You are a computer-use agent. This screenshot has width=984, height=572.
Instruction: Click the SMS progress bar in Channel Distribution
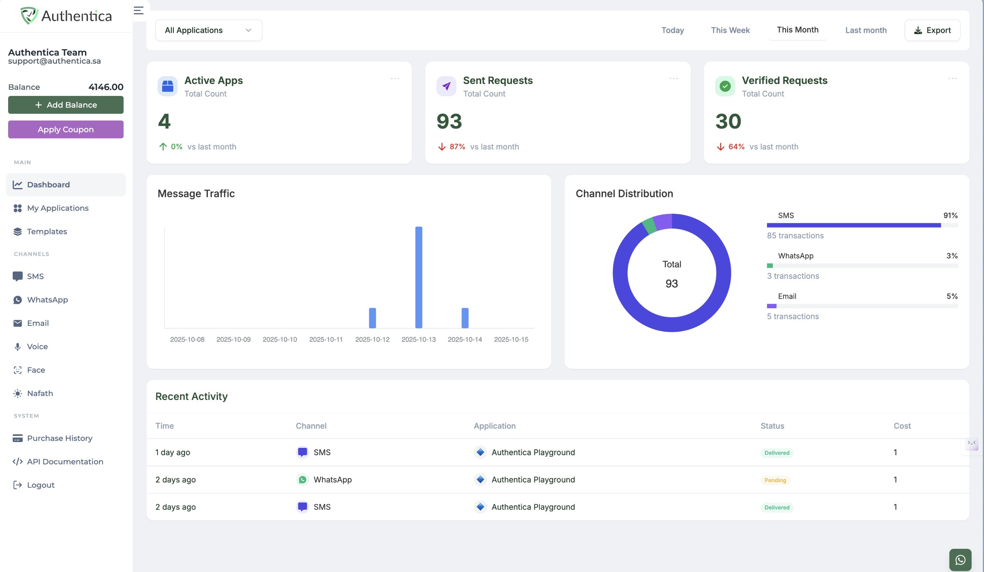tap(862, 225)
